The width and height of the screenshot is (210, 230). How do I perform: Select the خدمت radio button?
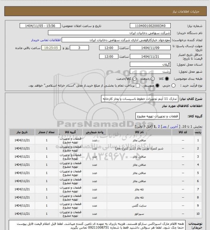tap(153, 79)
